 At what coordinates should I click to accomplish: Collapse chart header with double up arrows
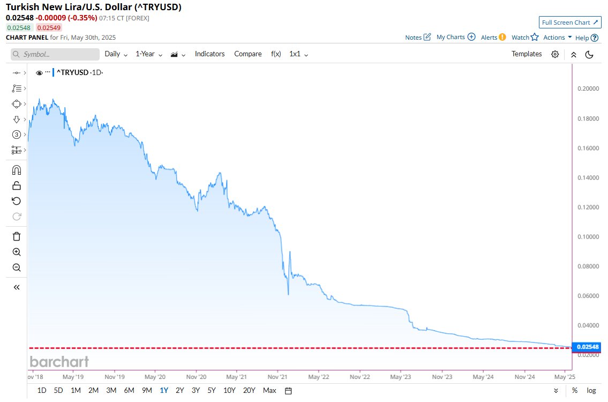tap(574, 55)
